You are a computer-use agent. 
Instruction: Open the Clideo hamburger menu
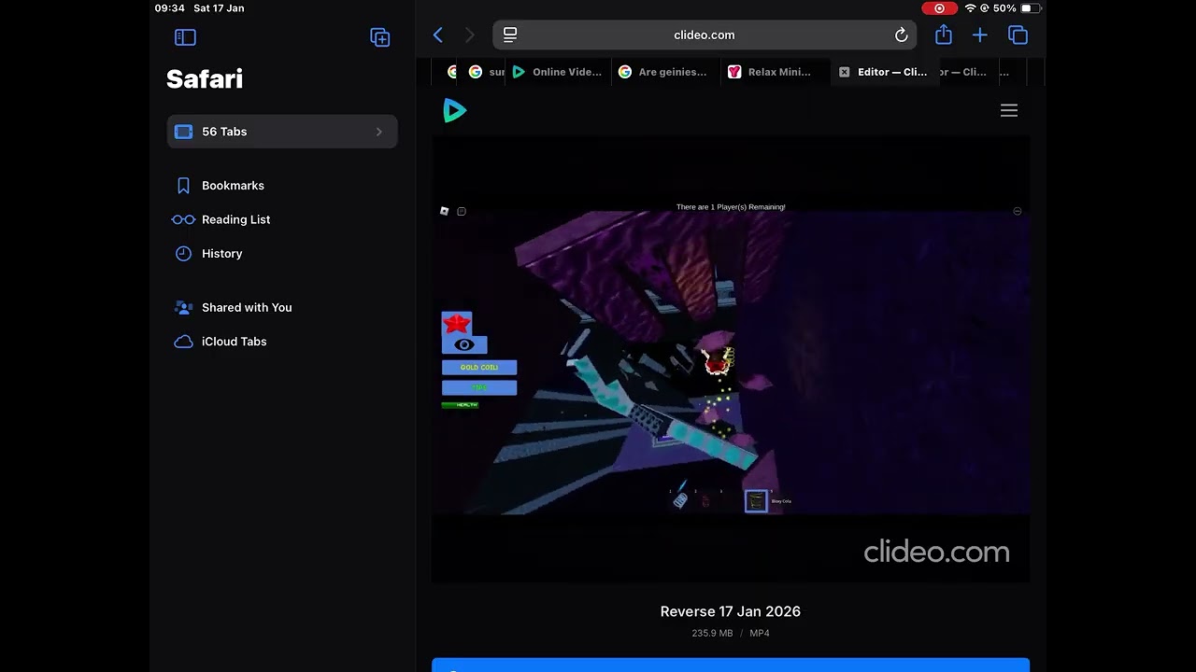click(x=1009, y=110)
